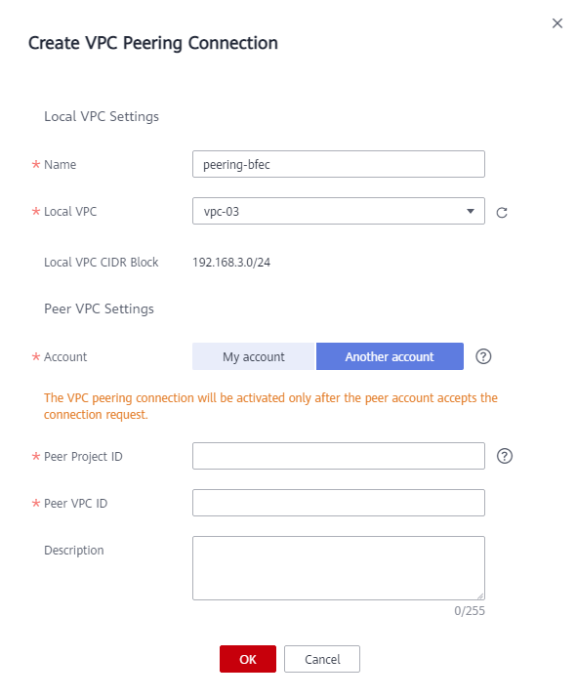Expand the Local VPC dropdown arrow
This screenshot has width=577, height=698.
pos(471,211)
